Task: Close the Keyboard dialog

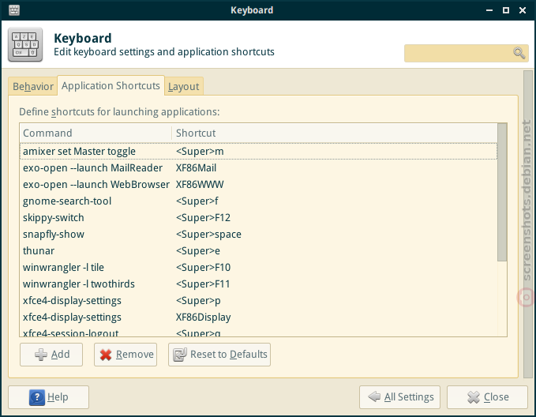Action: click(487, 397)
